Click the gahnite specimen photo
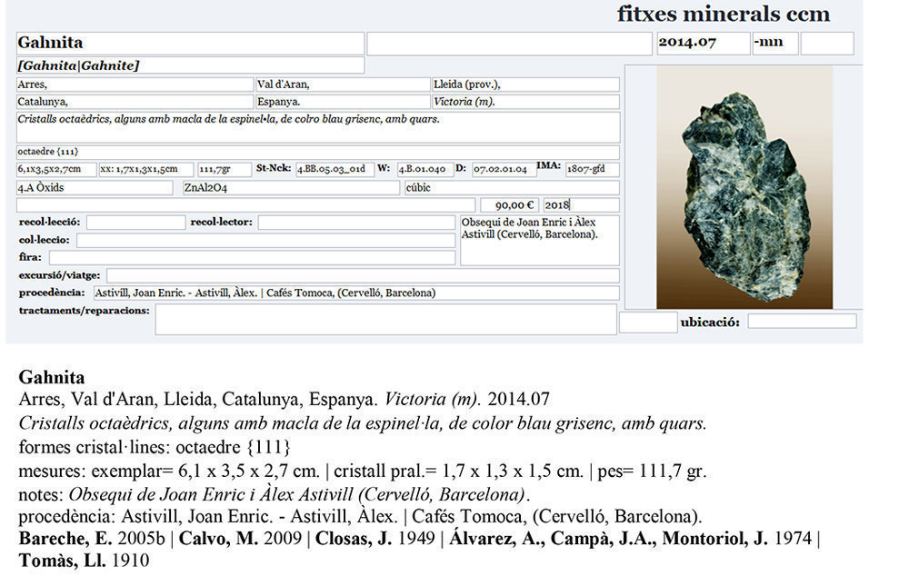 (x=744, y=186)
